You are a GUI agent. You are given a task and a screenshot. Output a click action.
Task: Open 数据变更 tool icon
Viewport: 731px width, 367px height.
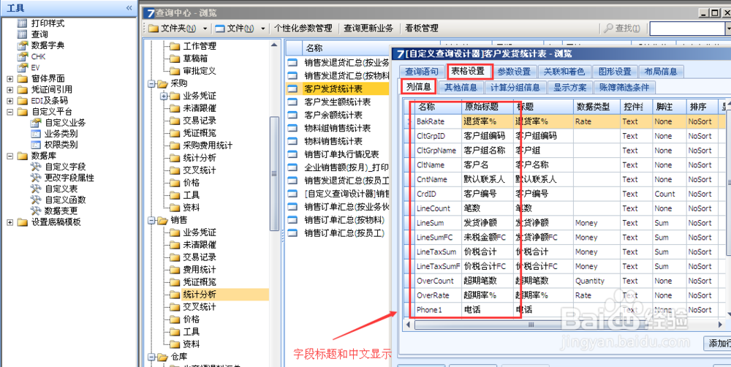tap(36, 211)
